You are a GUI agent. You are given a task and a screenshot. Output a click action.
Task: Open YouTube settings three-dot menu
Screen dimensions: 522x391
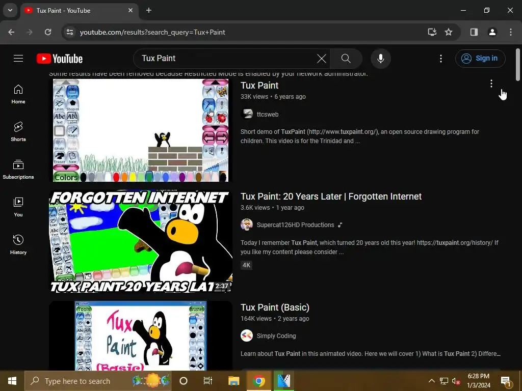click(x=441, y=59)
